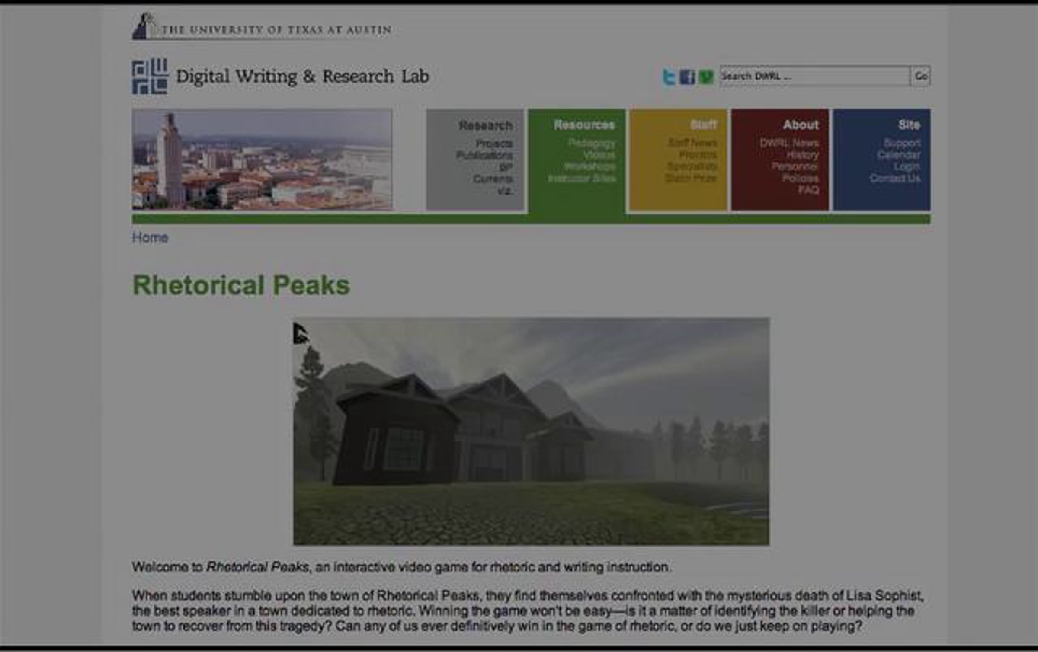Click the green Vimeo icon
This screenshot has height=652, width=1038.
click(x=706, y=77)
